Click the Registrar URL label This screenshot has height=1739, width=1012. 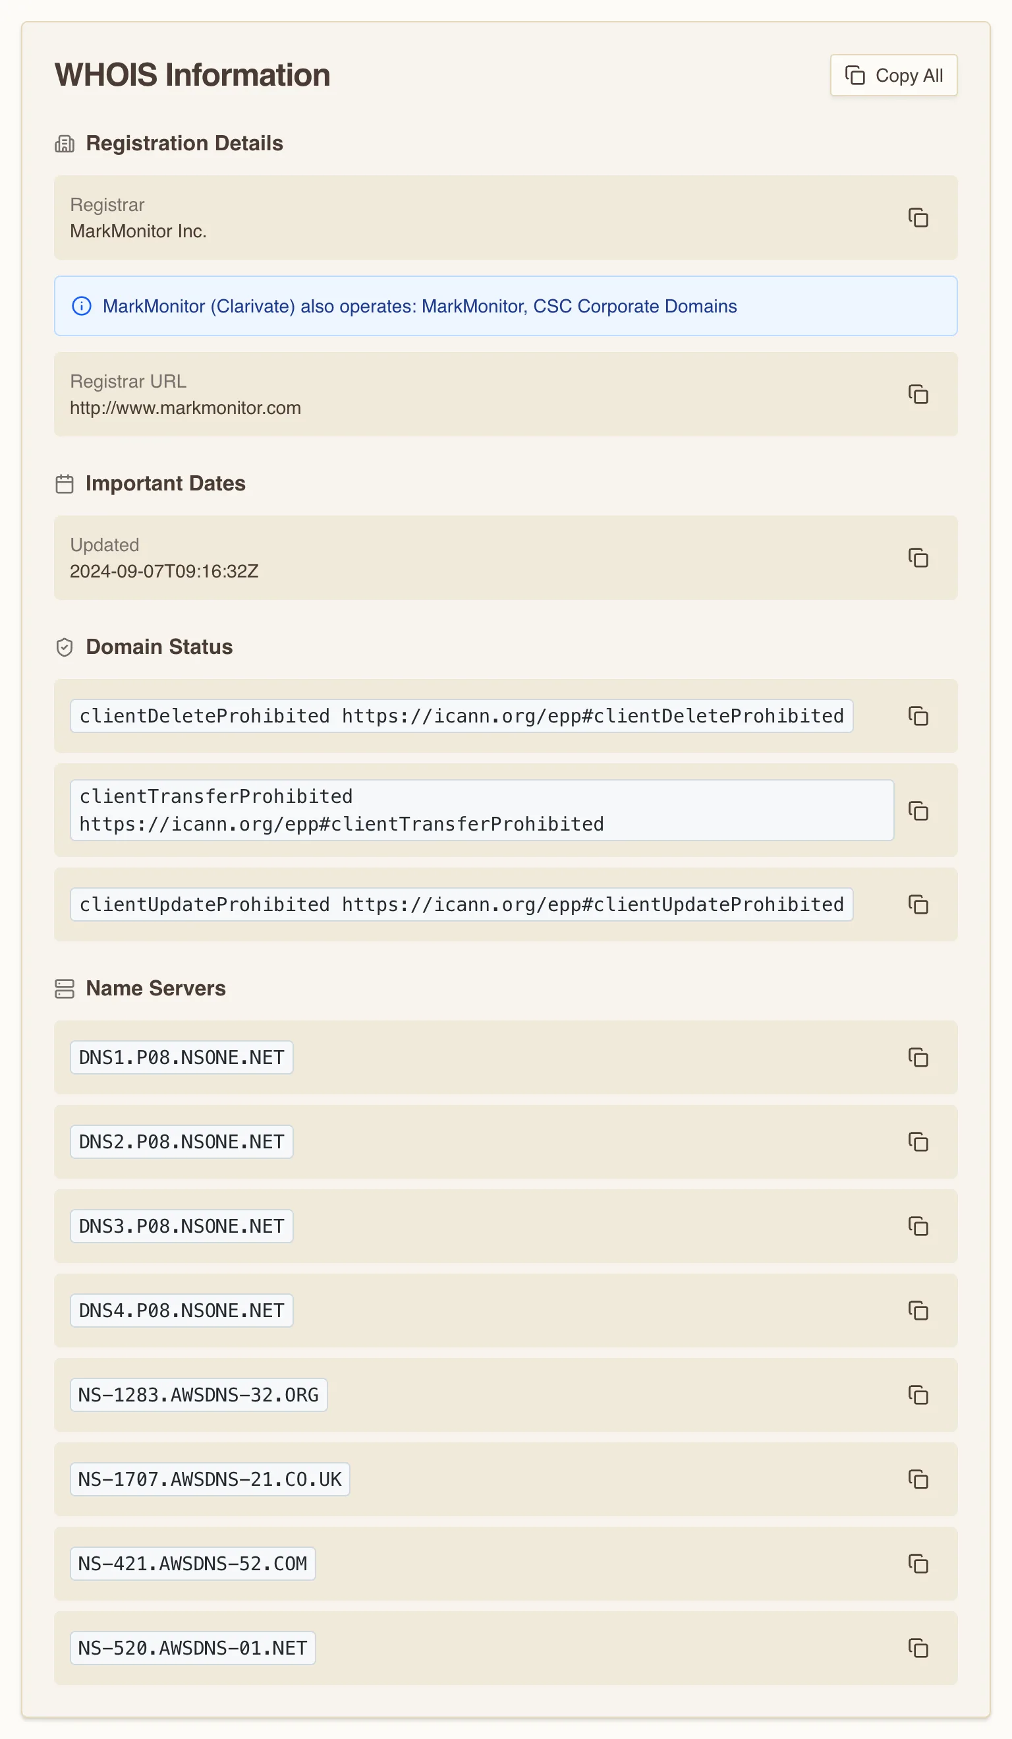tap(128, 381)
